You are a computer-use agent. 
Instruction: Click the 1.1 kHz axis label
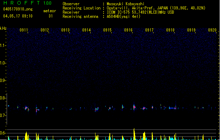click(x=3, y=45)
